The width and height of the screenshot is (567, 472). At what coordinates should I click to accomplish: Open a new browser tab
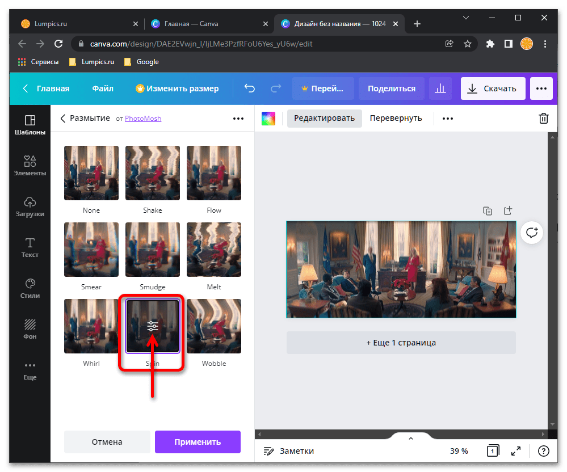point(417,24)
